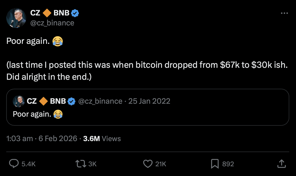Click the 1:03 am · 6 Feb 2026 timestamp
Screen dimensions: 296x176
coord(42,139)
